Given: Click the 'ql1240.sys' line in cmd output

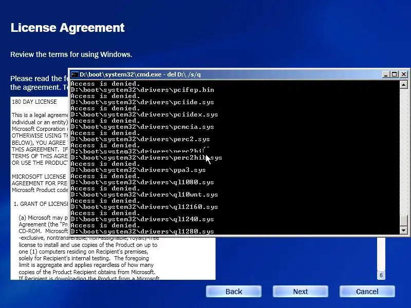Looking at the screenshot, I should click(142, 219).
